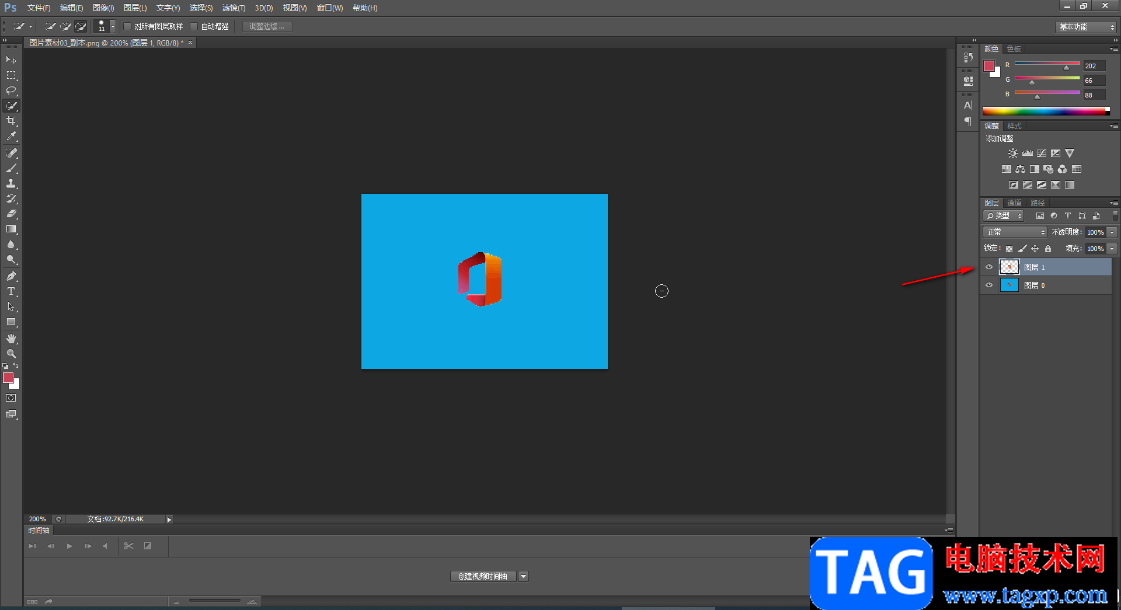
Task: Open opacity slider dropdown arrow
Action: (1112, 232)
